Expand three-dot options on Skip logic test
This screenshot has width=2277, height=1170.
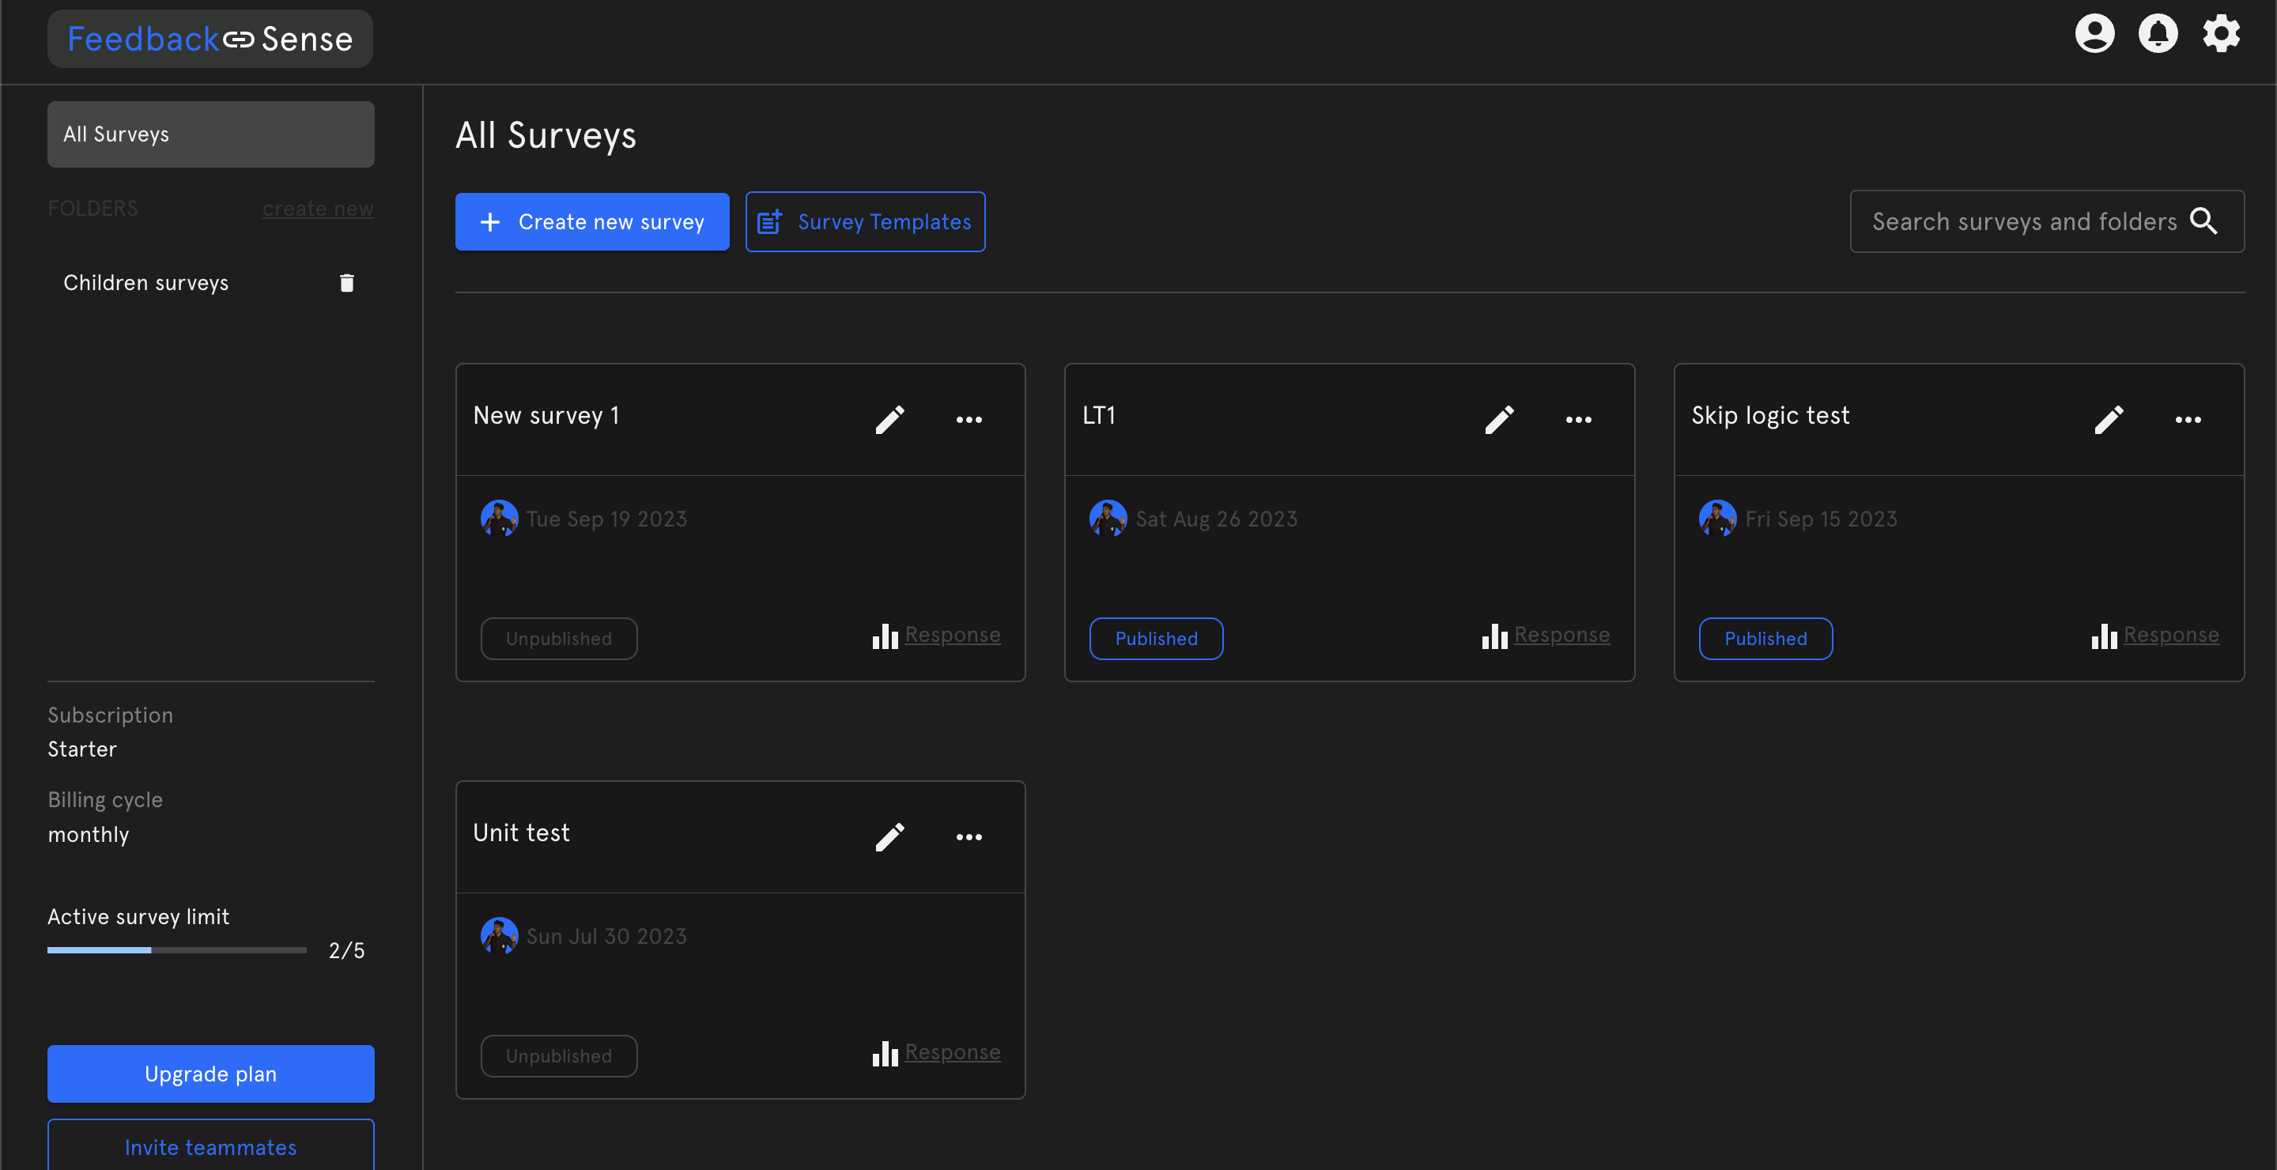(x=2188, y=419)
